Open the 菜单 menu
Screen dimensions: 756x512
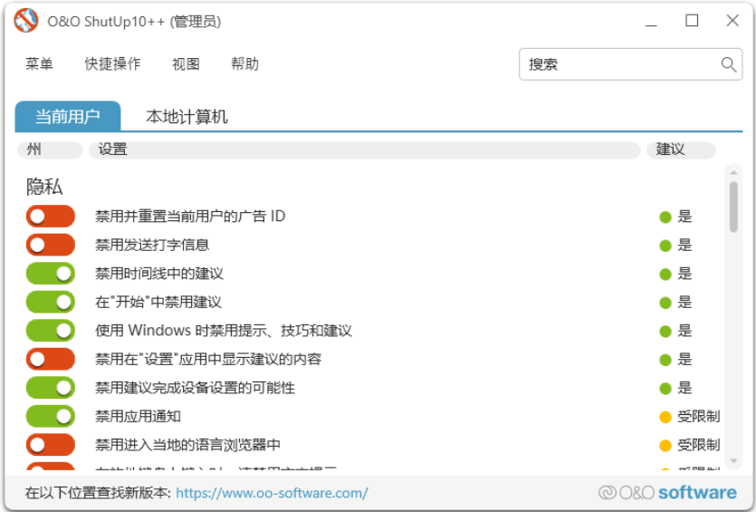click(x=39, y=63)
